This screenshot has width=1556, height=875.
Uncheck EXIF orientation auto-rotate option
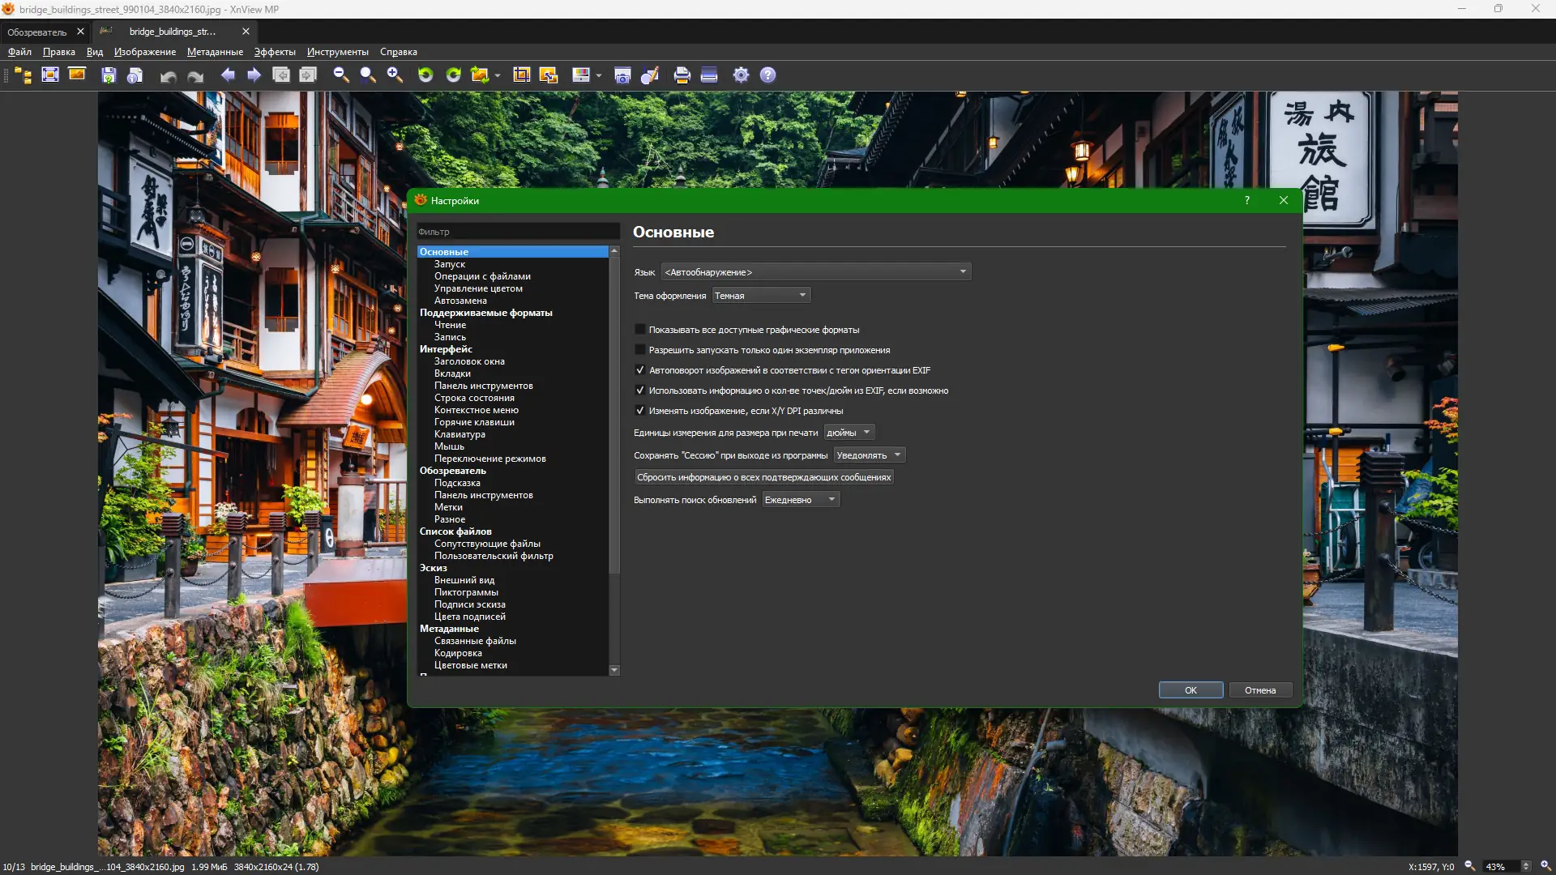[x=640, y=370]
